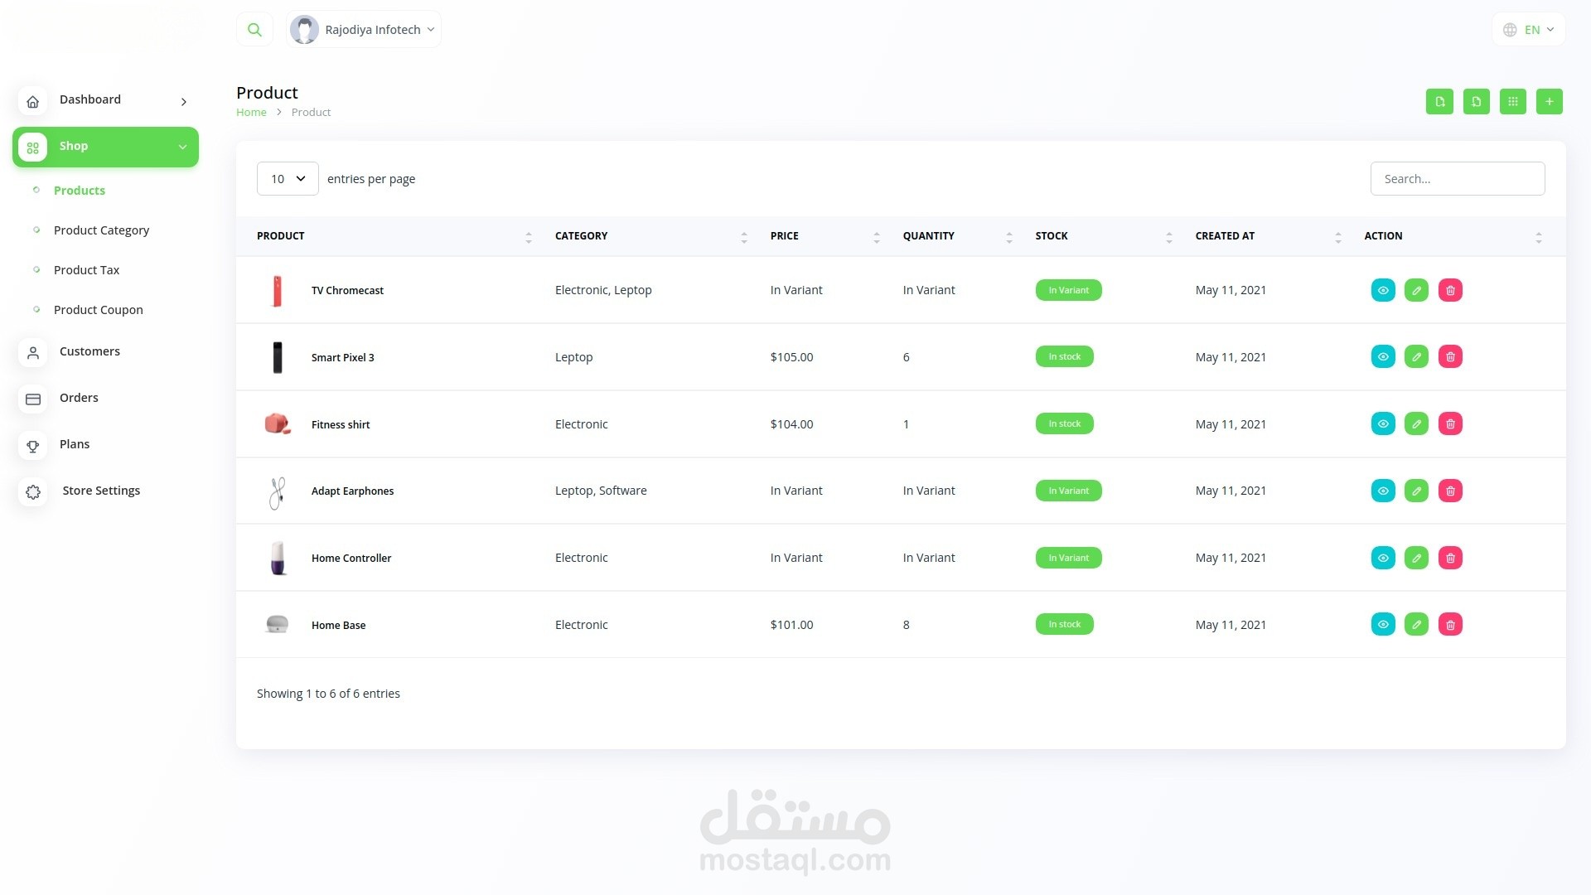Open EN language selector
The width and height of the screenshot is (1591, 895).
tap(1529, 30)
